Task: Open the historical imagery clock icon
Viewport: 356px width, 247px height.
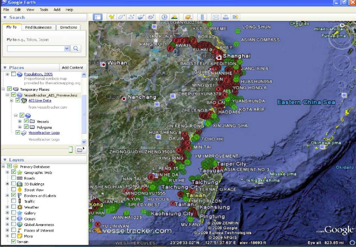Action: pos(164,17)
